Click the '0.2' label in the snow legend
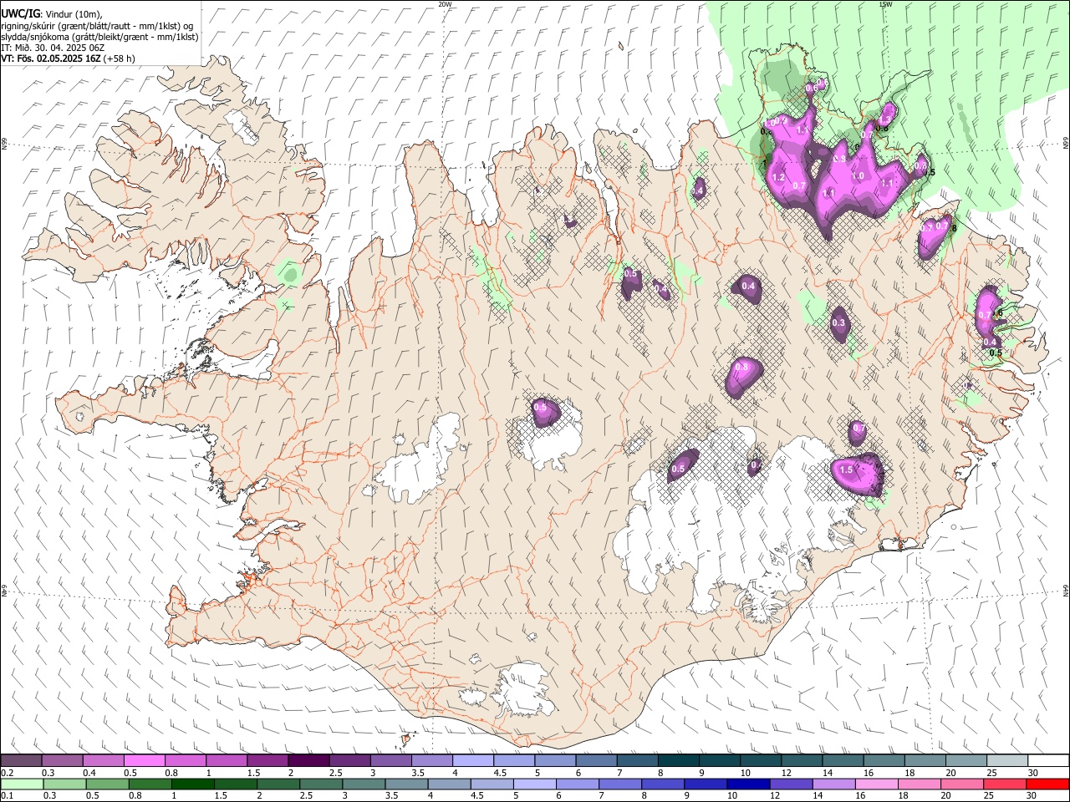 point(8,774)
